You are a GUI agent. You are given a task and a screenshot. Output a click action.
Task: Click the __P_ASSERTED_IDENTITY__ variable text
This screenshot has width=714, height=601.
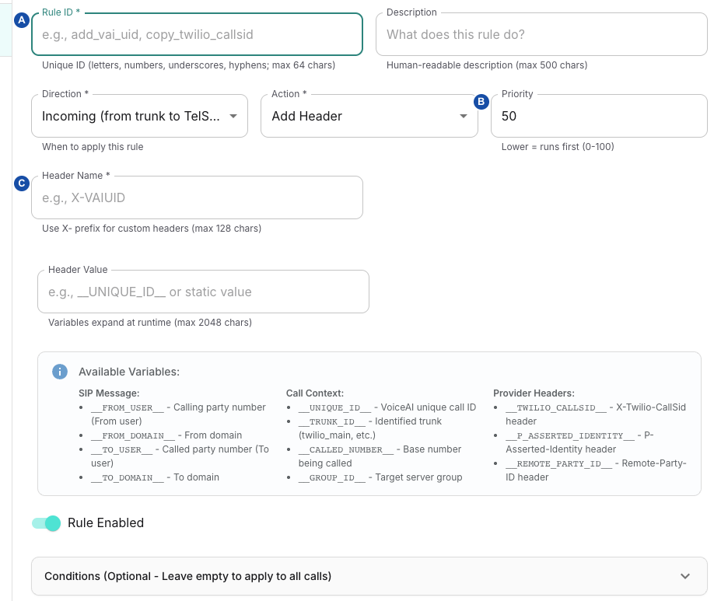click(570, 435)
